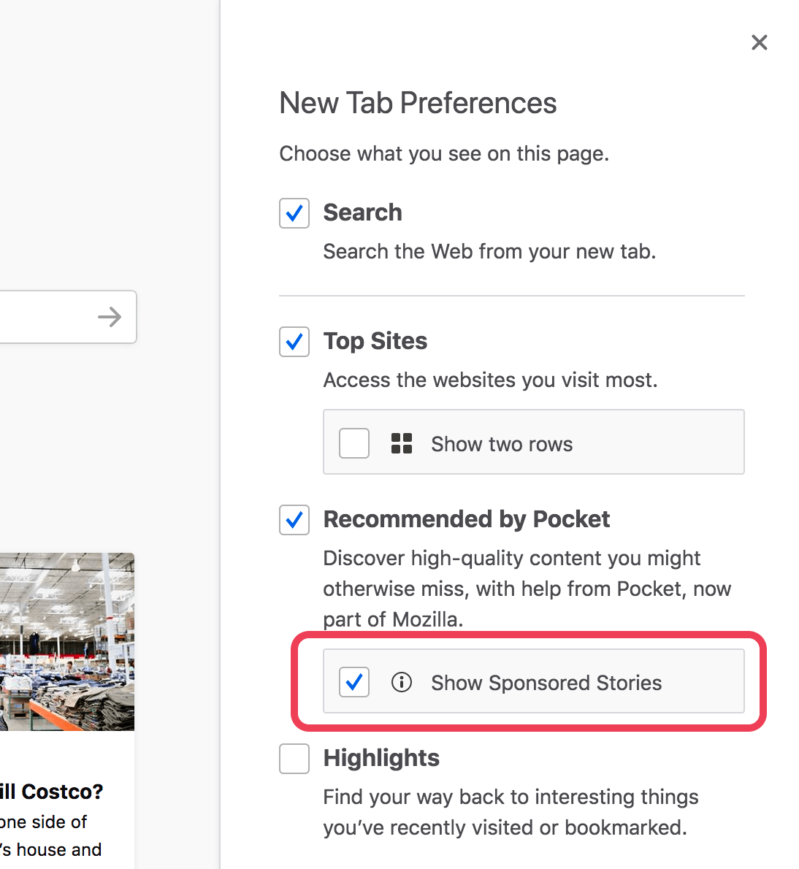The image size is (799, 869).
Task: Click the Show Sponsored Stories label
Action: click(x=546, y=683)
